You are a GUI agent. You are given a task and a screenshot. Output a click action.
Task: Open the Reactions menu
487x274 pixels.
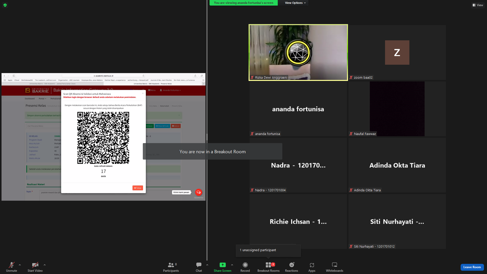[292, 267]
